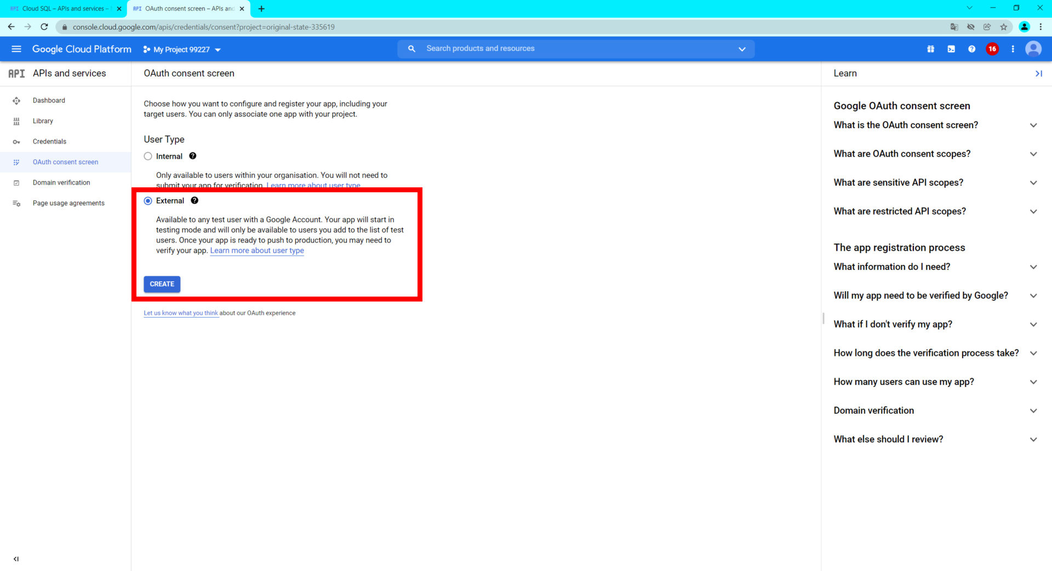The height and width of the screenshot is (571, 1052).
Task: Open Library in the sidebar
Action: click(x=65, y=121)
